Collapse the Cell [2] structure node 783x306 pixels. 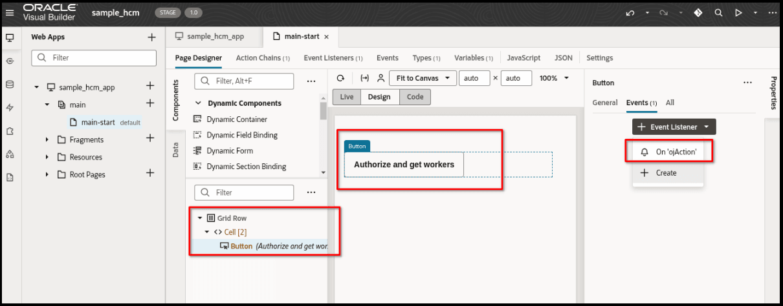tap(207, 232)
